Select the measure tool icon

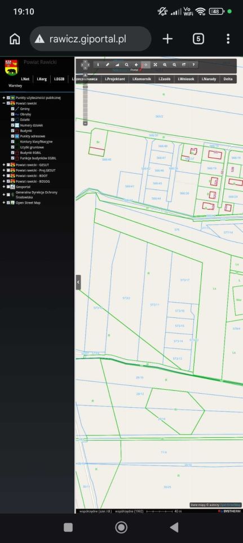[117, 64]
